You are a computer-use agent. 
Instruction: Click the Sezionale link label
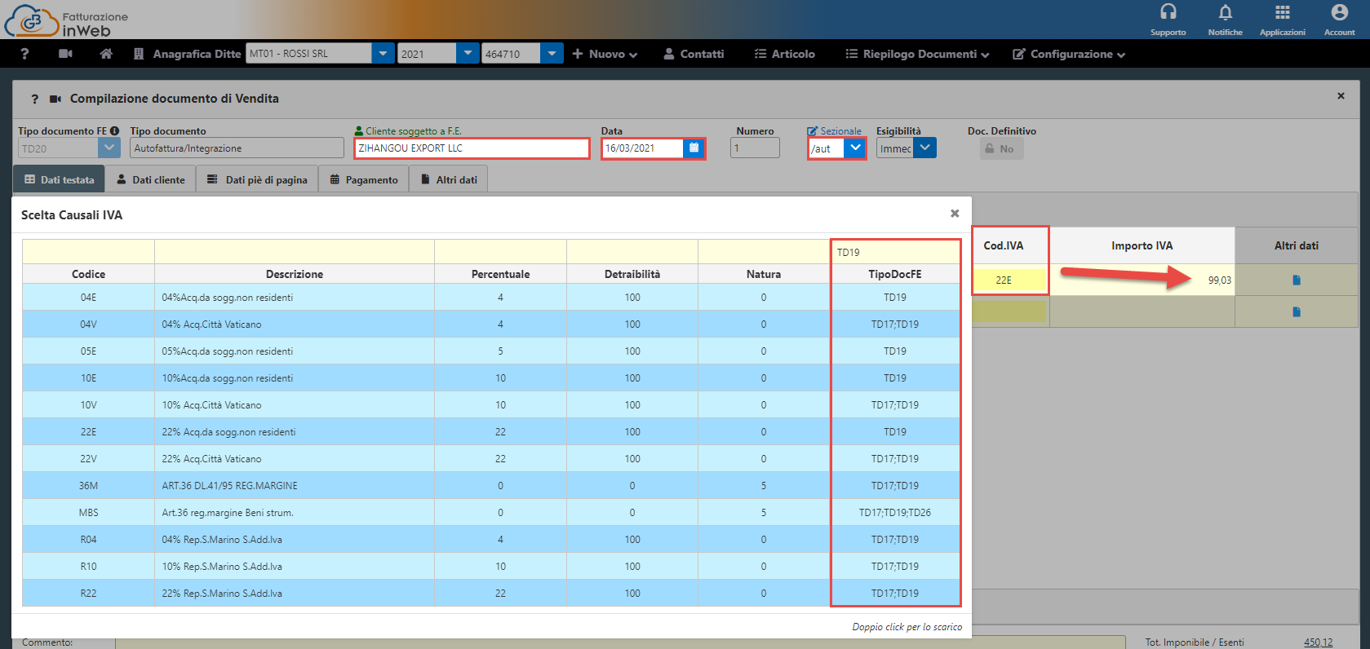tap(834, 130)
